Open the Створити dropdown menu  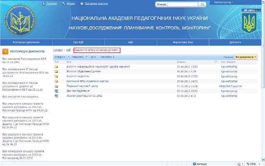[62, 57]
